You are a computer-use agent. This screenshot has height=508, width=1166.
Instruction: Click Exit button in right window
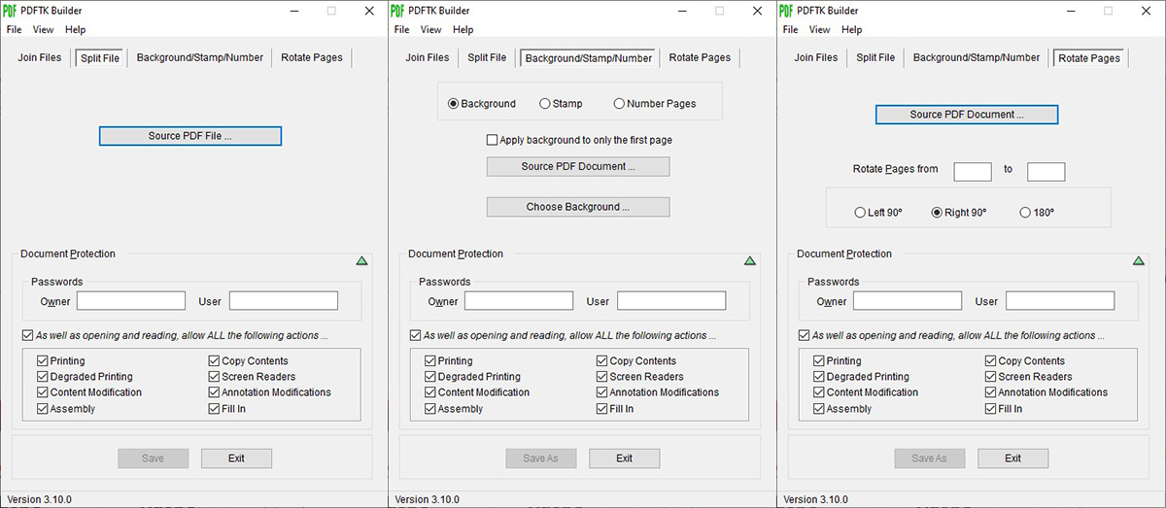pos(1012,458)
